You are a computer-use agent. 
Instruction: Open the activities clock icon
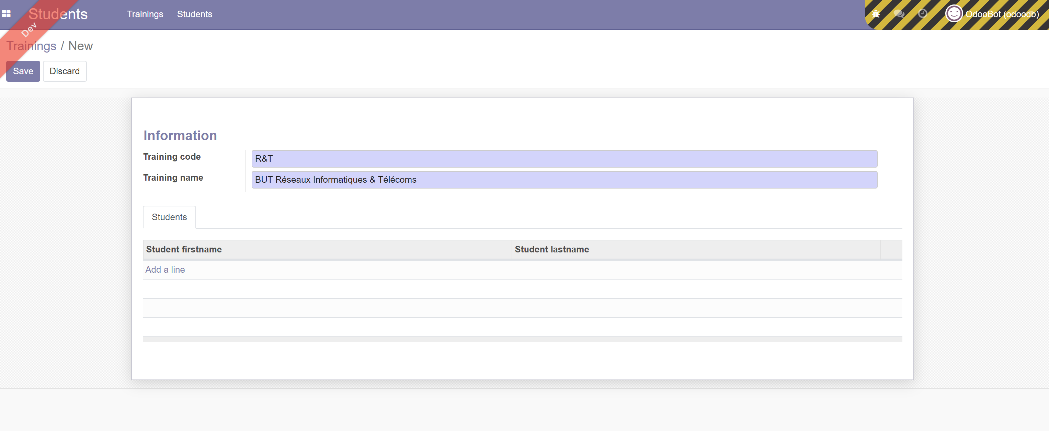tap(922, 14)
